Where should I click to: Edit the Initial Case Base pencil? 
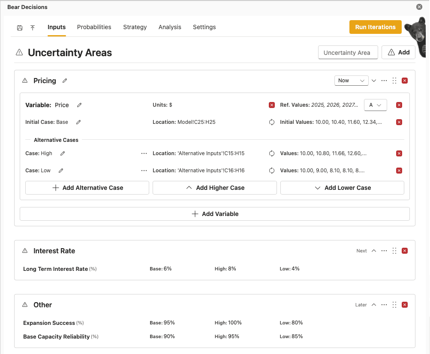click(78, 122)
